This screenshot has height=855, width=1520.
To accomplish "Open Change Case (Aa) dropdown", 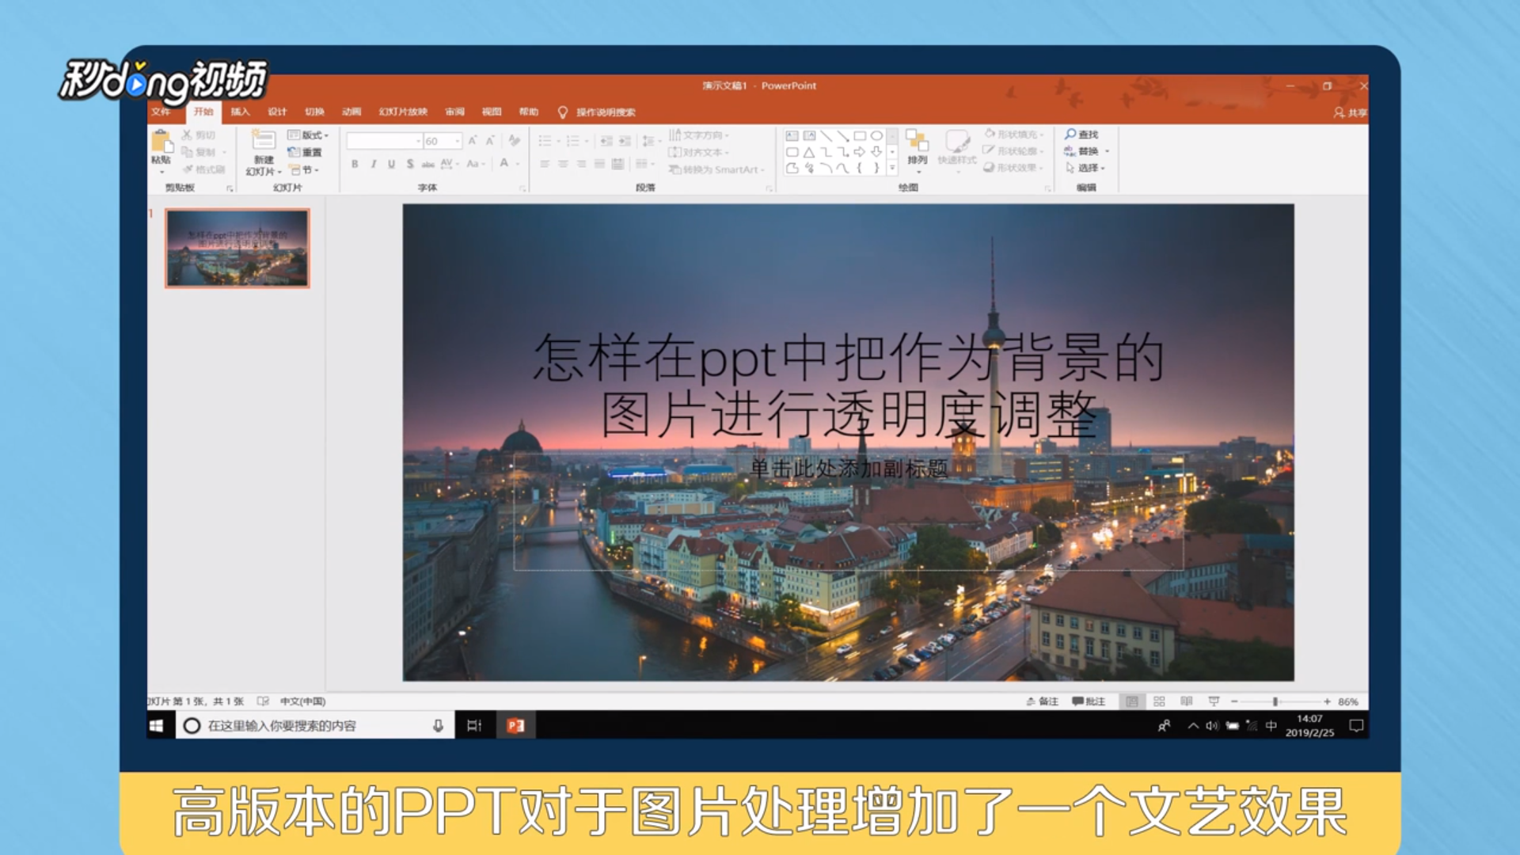I will pyautogui.click(x=474, y=164).
